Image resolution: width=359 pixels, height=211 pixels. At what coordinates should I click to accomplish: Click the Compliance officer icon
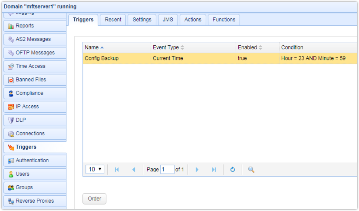(x=11, y=94)
